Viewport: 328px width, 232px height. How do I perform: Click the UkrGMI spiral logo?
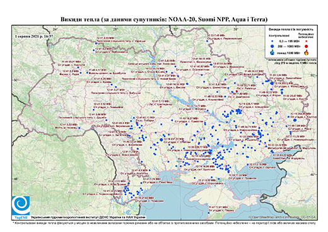click(x=21, y=206)
